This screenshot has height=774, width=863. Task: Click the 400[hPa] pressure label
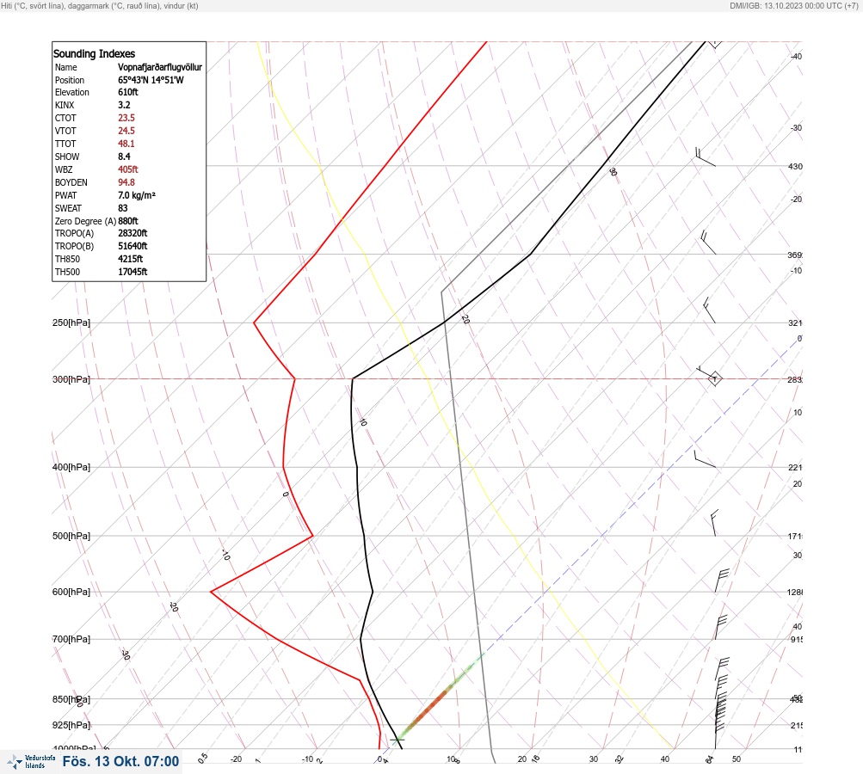pyautogui.click(x=71, y=467)
